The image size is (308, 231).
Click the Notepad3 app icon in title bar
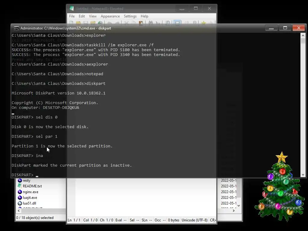click(x=72, y=8)
